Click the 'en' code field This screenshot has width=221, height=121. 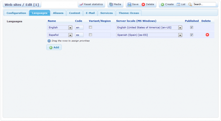click(x=79, y=27)
